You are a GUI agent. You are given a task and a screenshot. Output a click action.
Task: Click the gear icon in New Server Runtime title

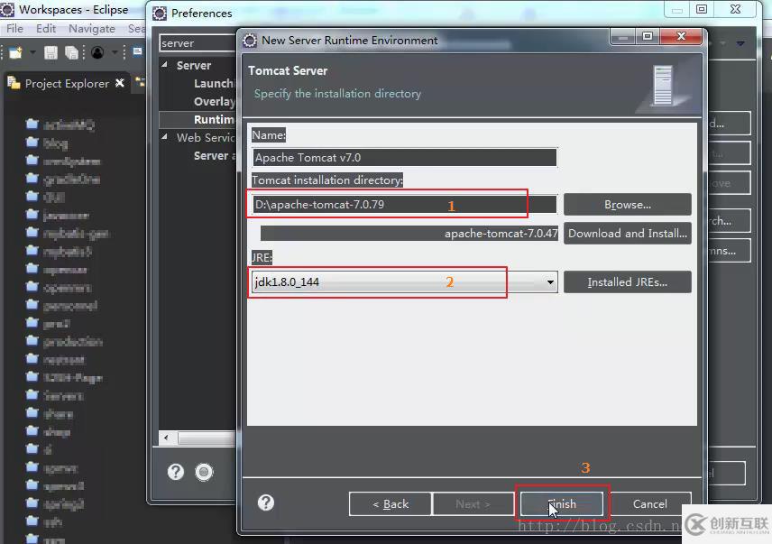click(250, 41)
